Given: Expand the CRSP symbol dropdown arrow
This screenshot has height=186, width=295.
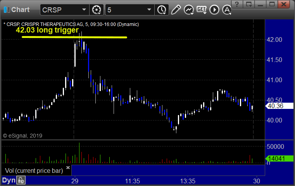Looking at the screenshot, I should coord(84,10).
